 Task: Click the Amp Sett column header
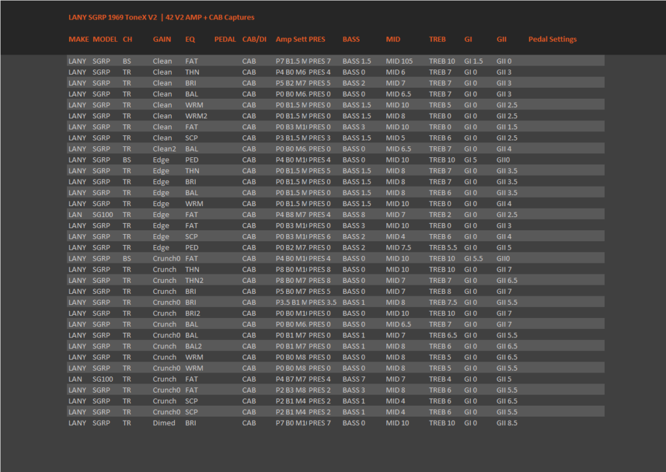tap(291, 39)
